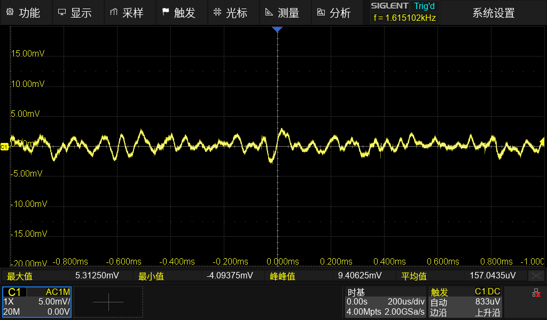Click the -15.00mV vertical axis label
This screenshot has width=547, height=320.
(x=29, y=234)
